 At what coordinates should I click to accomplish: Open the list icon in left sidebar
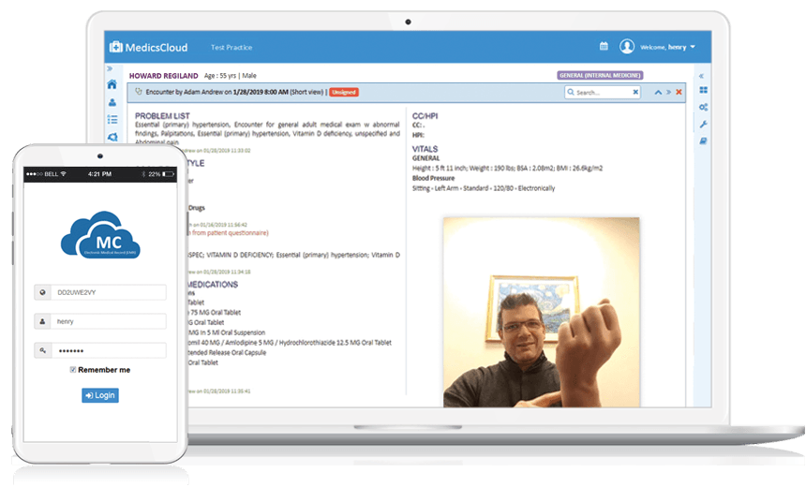pos(112,119)
